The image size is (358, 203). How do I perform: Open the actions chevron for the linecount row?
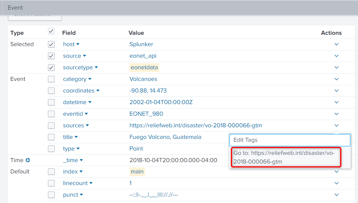pos(336,183)
